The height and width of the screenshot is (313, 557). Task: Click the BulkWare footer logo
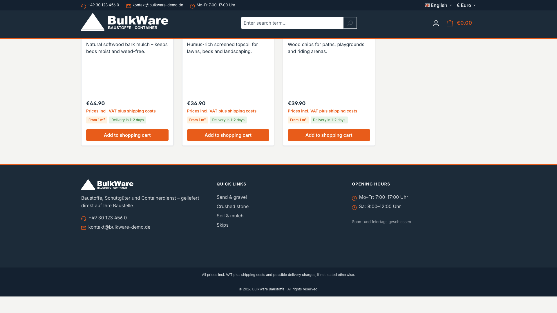107,184
